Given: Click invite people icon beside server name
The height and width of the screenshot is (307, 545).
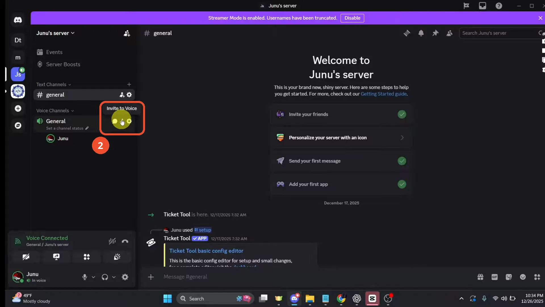Looking at the screenshot, I should coord(127,33).
